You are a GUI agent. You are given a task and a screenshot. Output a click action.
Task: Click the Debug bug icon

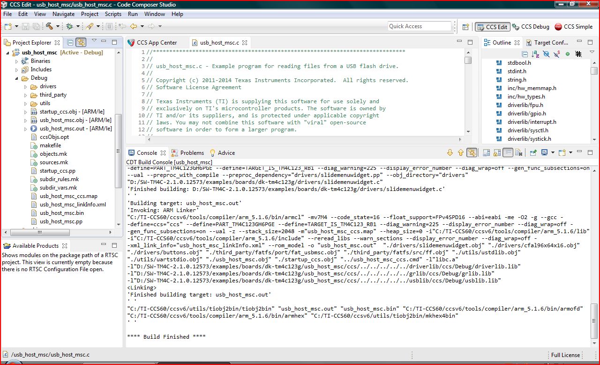[69, 26]
